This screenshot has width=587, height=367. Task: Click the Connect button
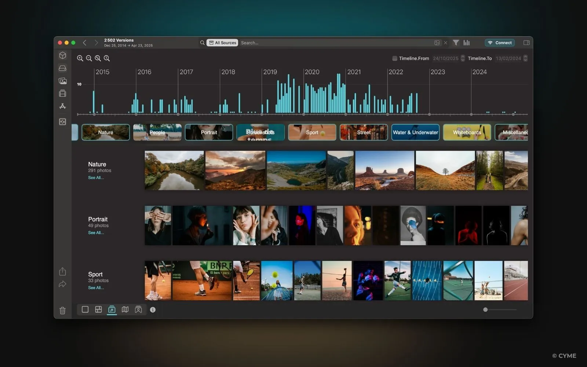tap(500, 43)
